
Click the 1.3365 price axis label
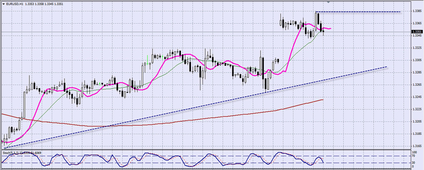(x=416, y=23)
